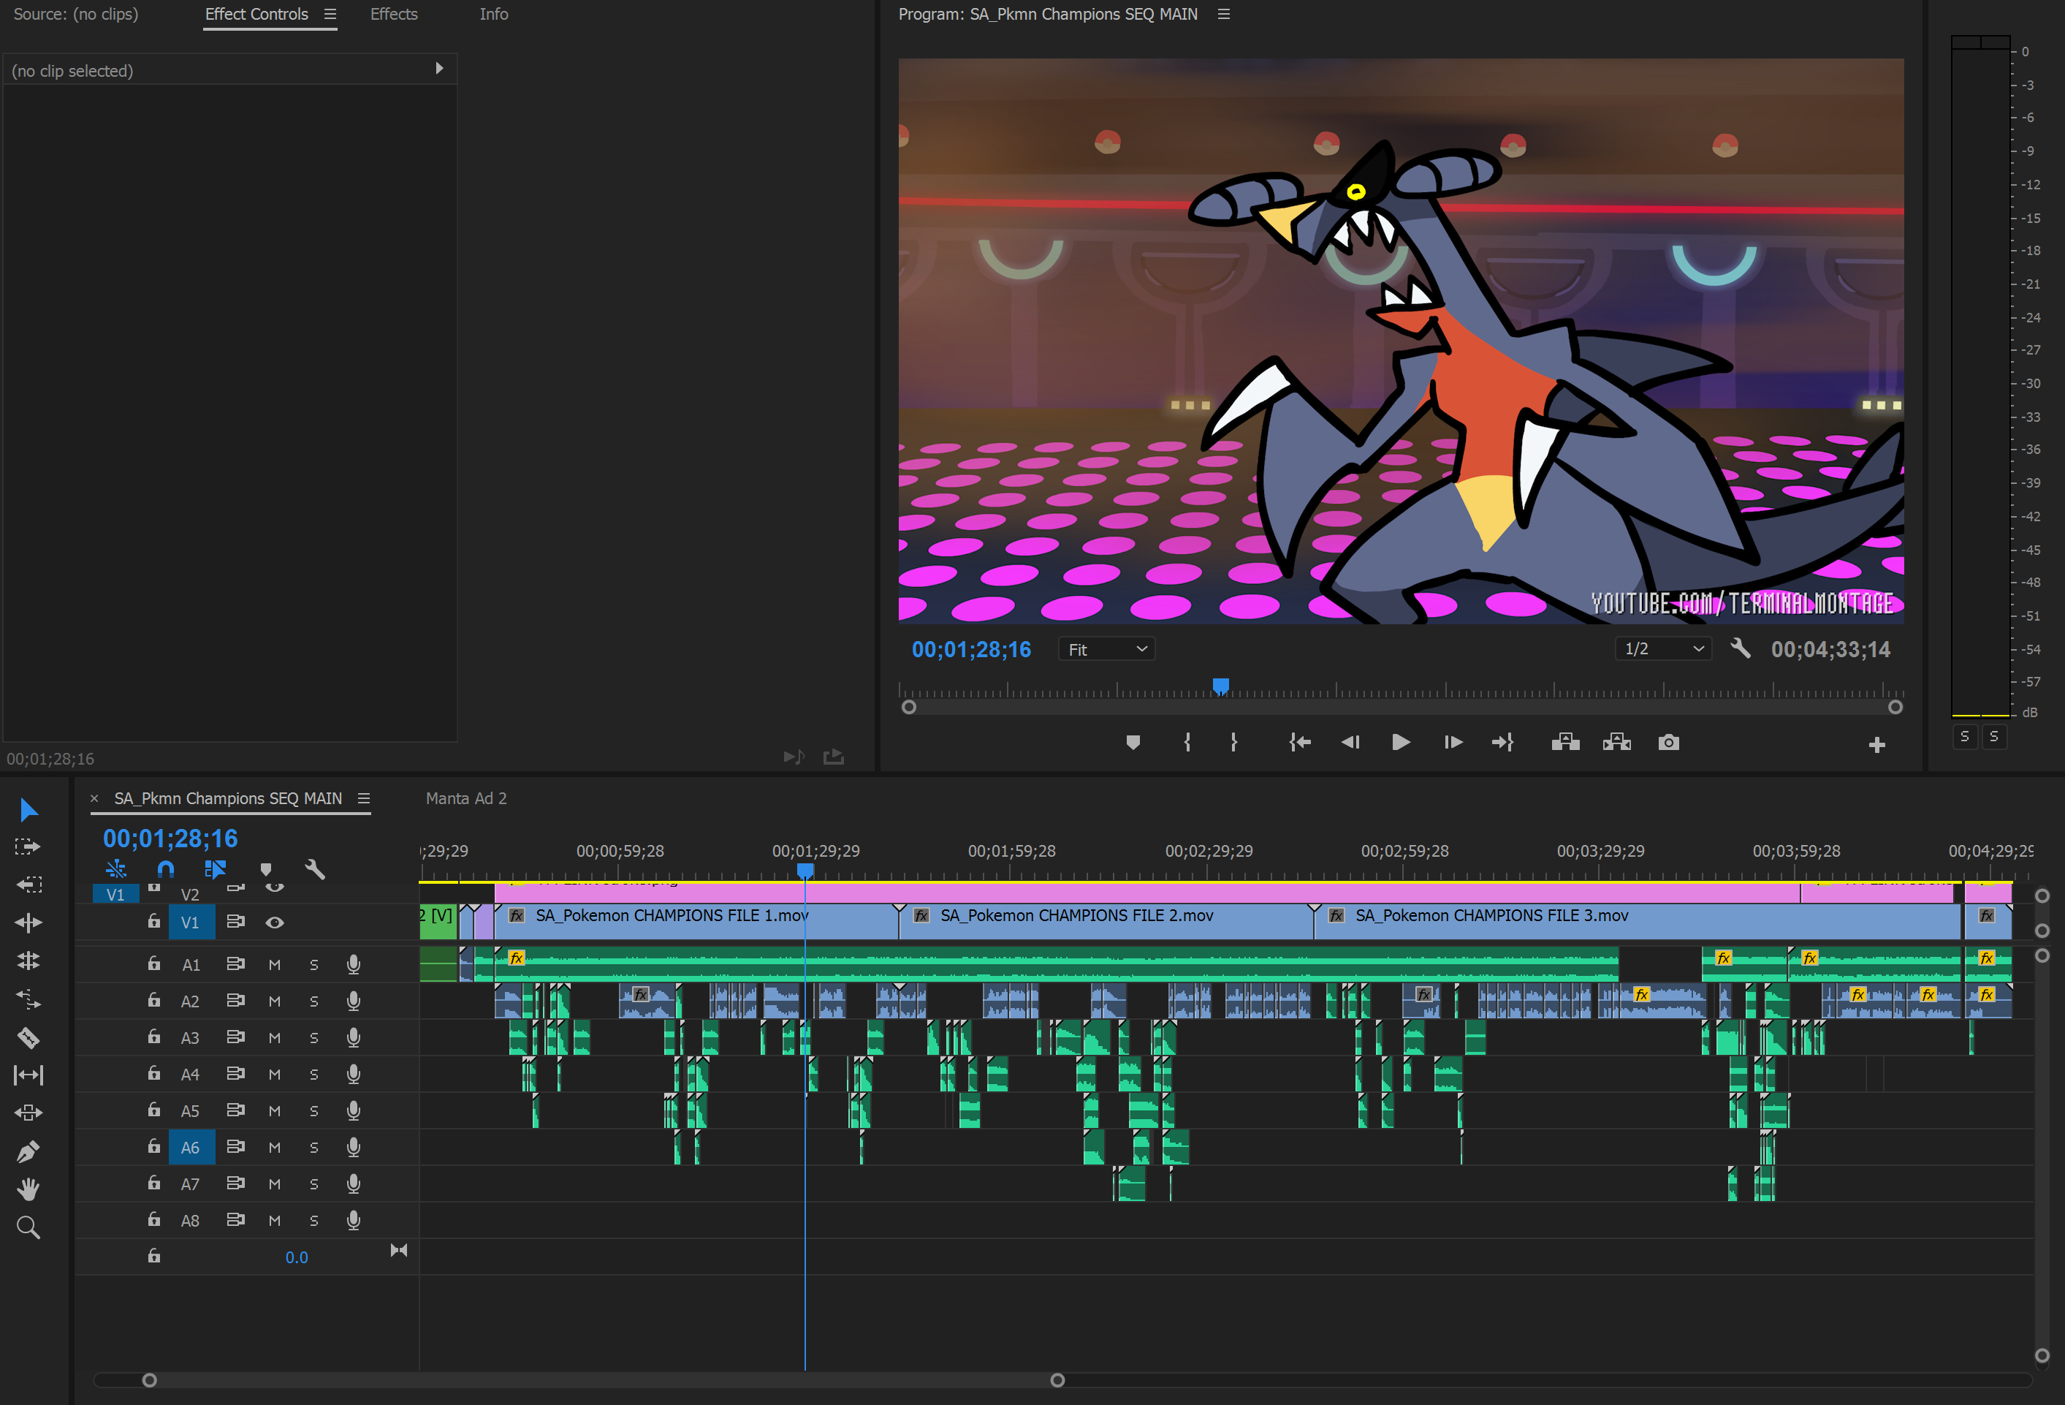Select the A6 track target button
Image resolution: width=2065 pixels, height=1405 pixels.
191,1147
